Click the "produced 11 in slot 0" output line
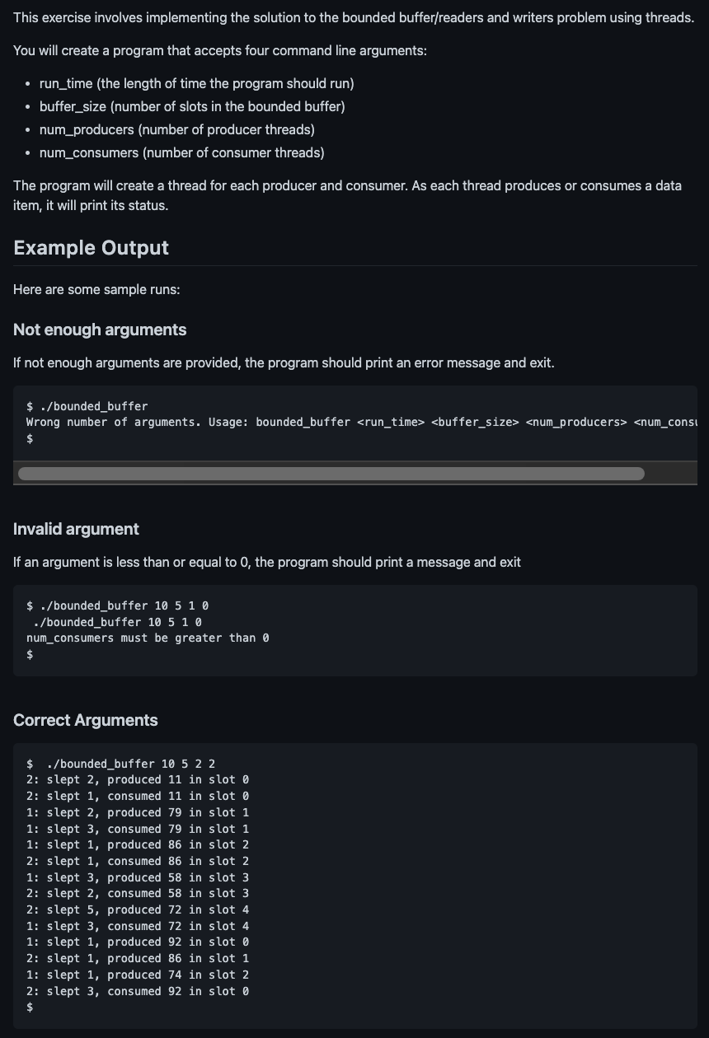Screen dimensions: 709x1038 tap(138, 779)
